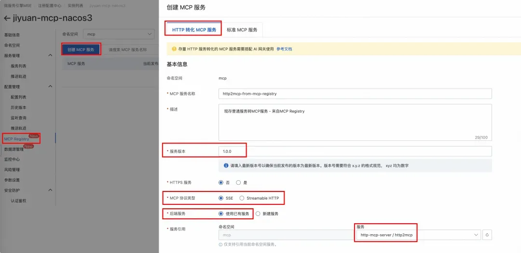This screenshot has width=521, height=253.
Task: Click the 创建 MCP 服务 button
Action: [x=81, y=50]
